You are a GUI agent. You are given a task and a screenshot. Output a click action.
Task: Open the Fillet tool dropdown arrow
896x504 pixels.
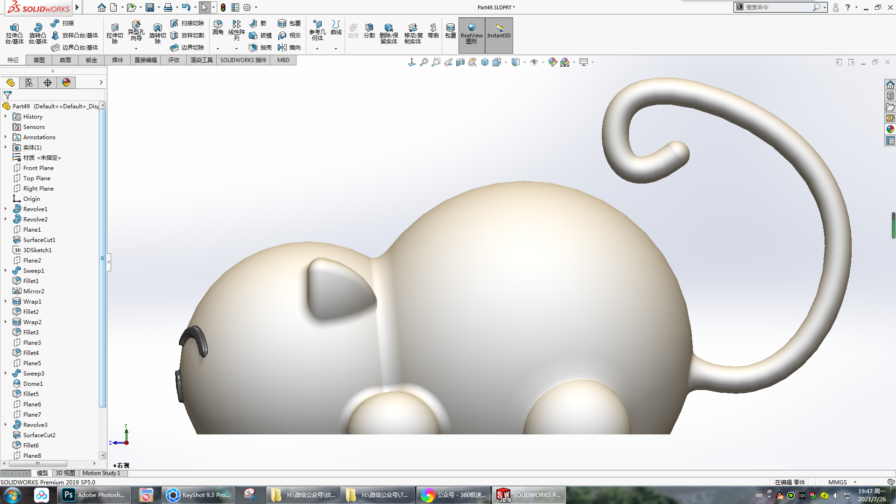pyautogui.click(x=218, y=49)
